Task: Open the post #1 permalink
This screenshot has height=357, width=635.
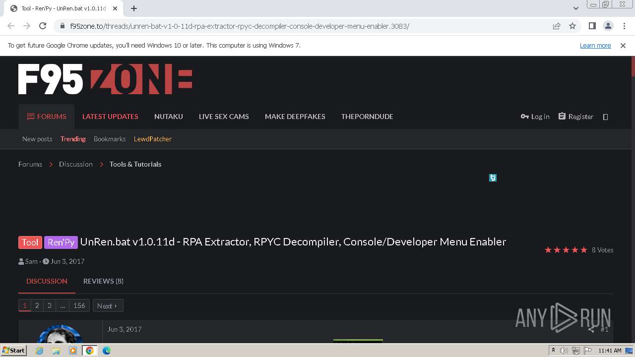Action: click(x=604, y=329)
